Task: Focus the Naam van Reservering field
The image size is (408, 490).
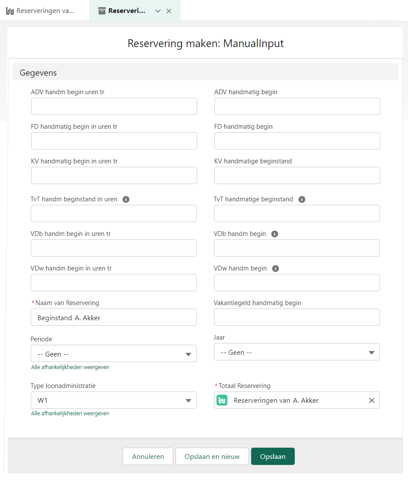Action: pos(113,317)
